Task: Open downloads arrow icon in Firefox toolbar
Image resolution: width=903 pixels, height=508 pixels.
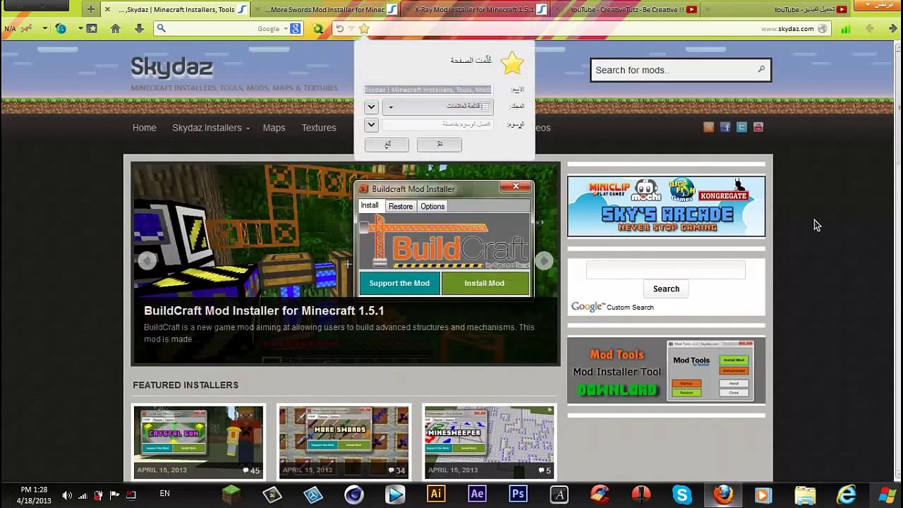Action: [x=139, y=29]
